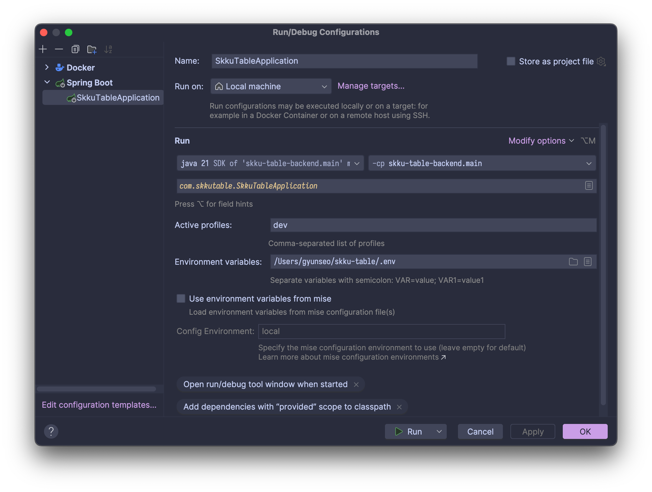Click the Manage targets link
The image size is (652, 492).
pyautogui.click(x=371, y=86)
